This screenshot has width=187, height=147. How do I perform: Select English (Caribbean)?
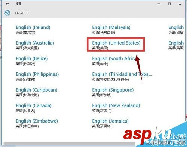click(x=37, y=92)
